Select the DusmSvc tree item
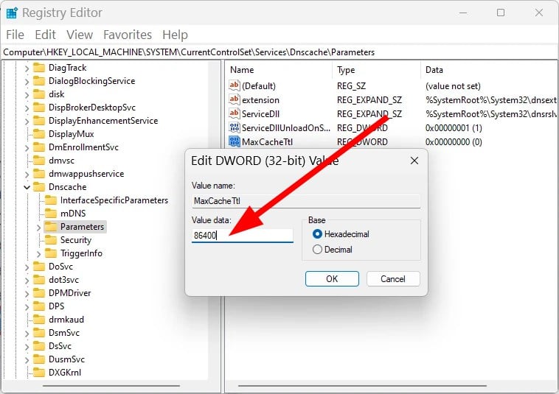This screenshot has width=559, height=394. click(x=66, y=359)
